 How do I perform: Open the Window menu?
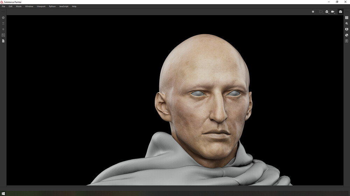(x=29, y=6)
